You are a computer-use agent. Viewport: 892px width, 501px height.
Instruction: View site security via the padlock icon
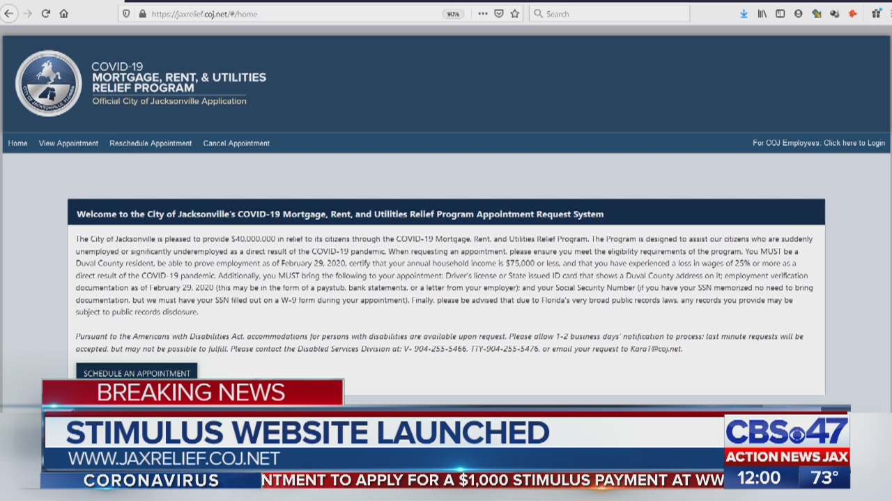[x=142, y=14]
